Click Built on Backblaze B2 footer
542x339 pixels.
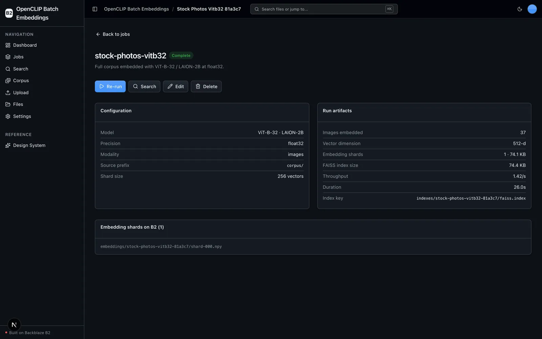(29, 333)
